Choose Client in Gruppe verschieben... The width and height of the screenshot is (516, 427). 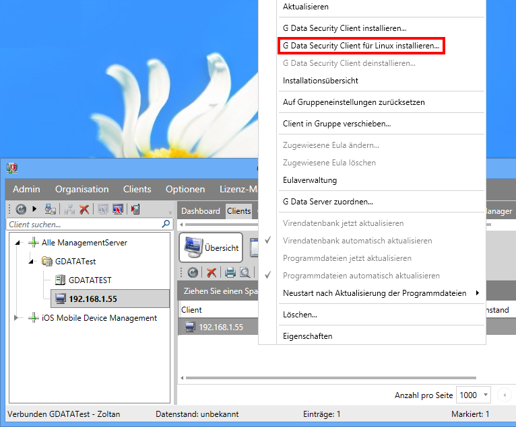point(337,124)
